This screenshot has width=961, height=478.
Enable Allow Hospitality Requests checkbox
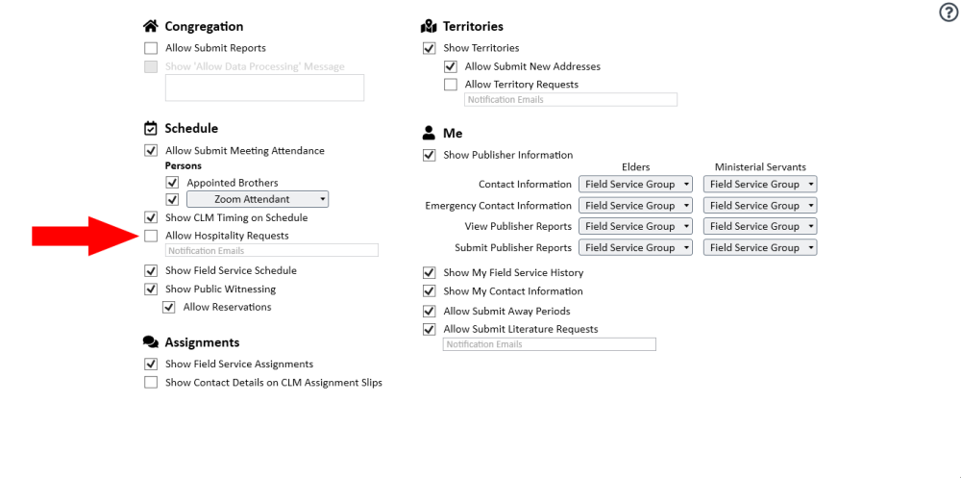151,236
